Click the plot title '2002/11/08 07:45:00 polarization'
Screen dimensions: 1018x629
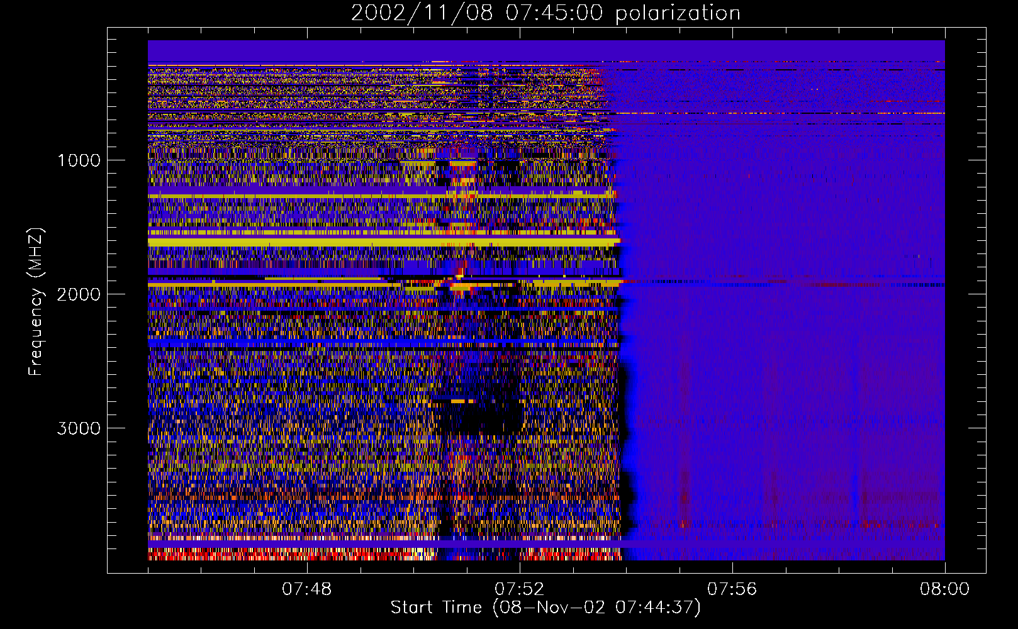pyautogui.click(x=545, y=13)
